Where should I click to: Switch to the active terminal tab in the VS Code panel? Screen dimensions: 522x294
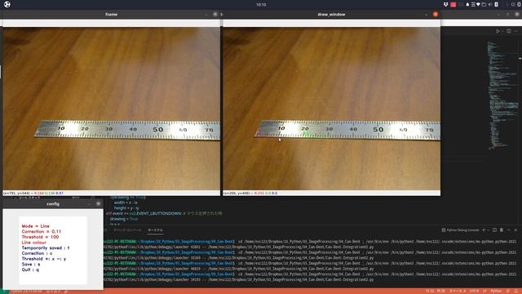pos(155,230)
